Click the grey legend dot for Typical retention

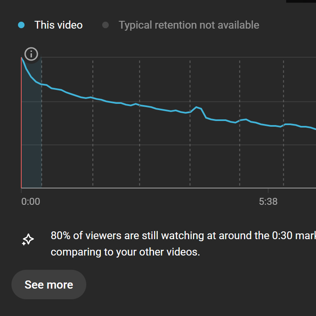[105, 25]
